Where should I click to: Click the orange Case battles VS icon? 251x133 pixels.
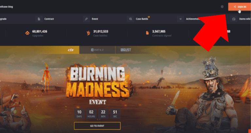pos(88,33)
